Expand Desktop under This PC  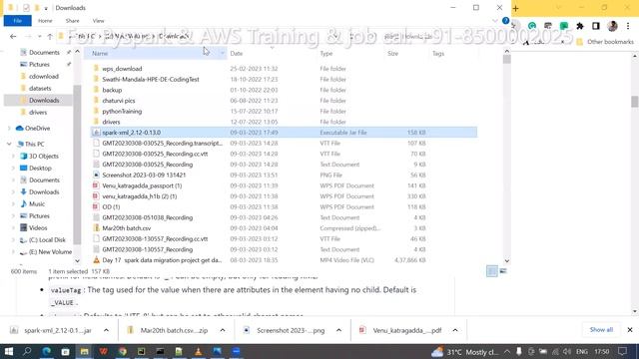[13, 169]
